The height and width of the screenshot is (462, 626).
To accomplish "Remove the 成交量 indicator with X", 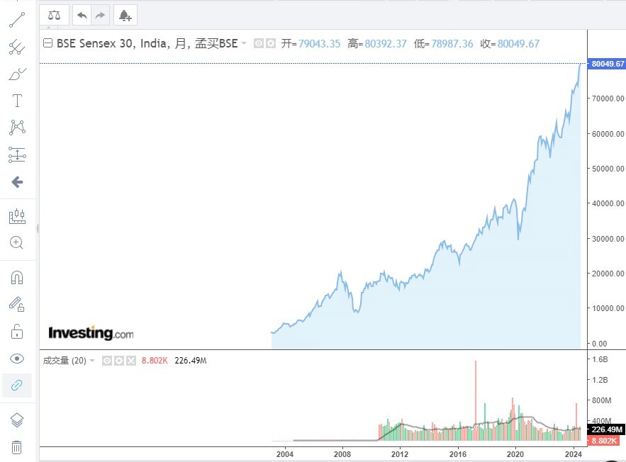I will (x=131, y=361).
